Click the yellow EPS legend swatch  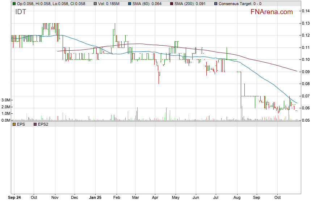tap(14, 124)
